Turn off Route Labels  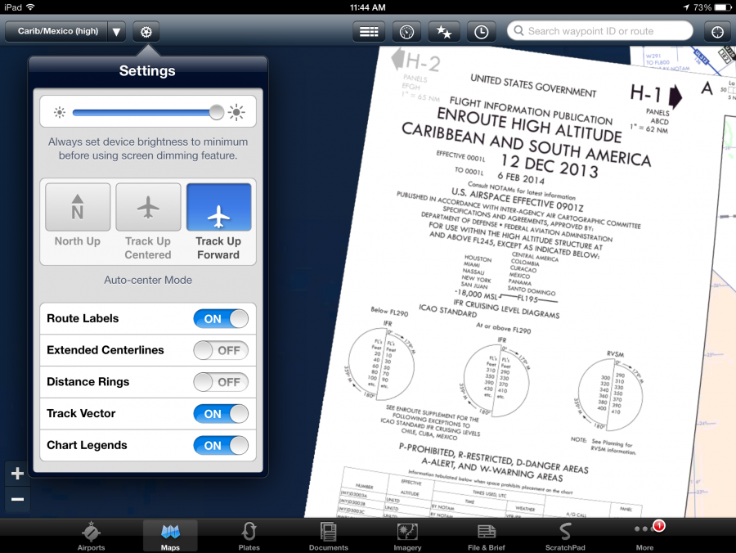click(221, 318)
